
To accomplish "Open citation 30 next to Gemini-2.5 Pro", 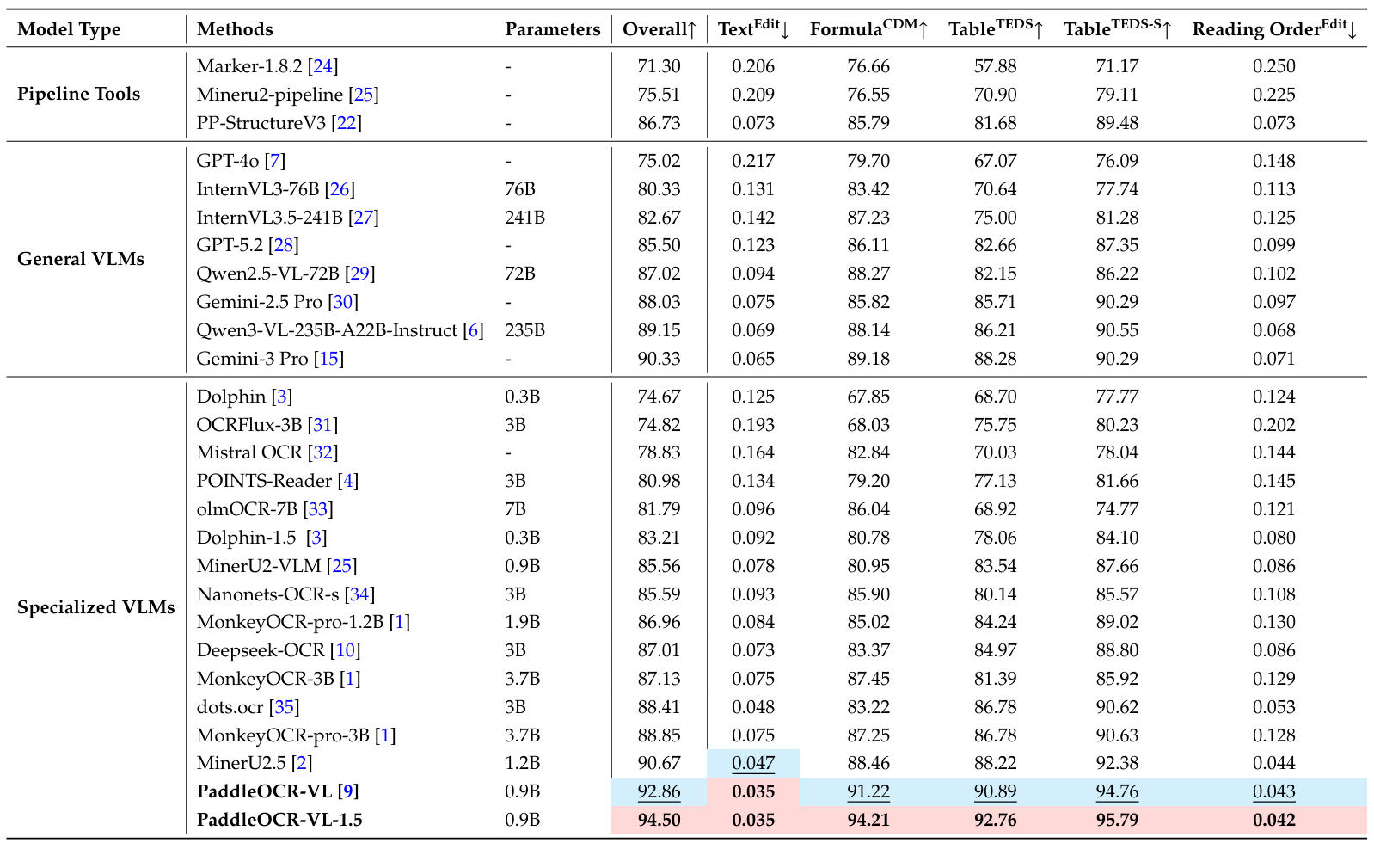I will coord(343,302).
